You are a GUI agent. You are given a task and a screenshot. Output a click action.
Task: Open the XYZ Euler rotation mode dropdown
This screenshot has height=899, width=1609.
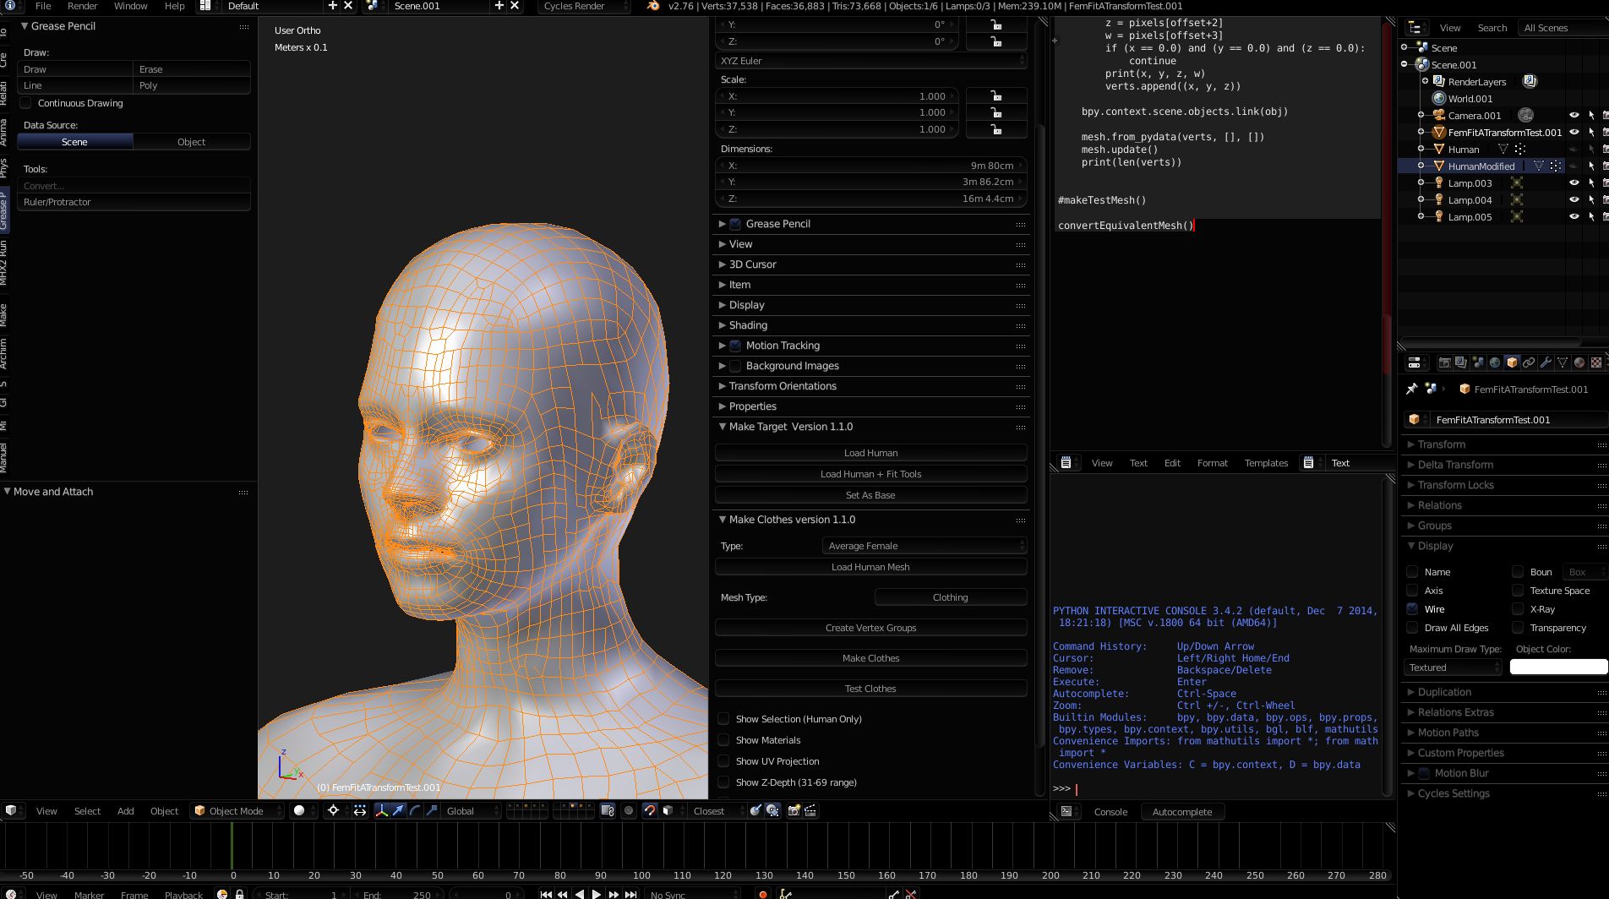870,61
